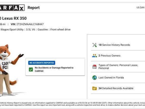The height and width of the screenshot is (109, 145).
Task: Click the Vehicle History Report disclaimer text
Action: pos(72,104)
